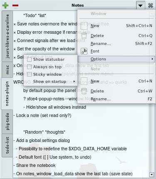
Task: Switch to jours-libres-a-caroline tab
Action: click(x=7, y=36)
